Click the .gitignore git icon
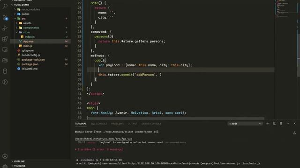Screen dimensions: 300x168 coord(19,50)
